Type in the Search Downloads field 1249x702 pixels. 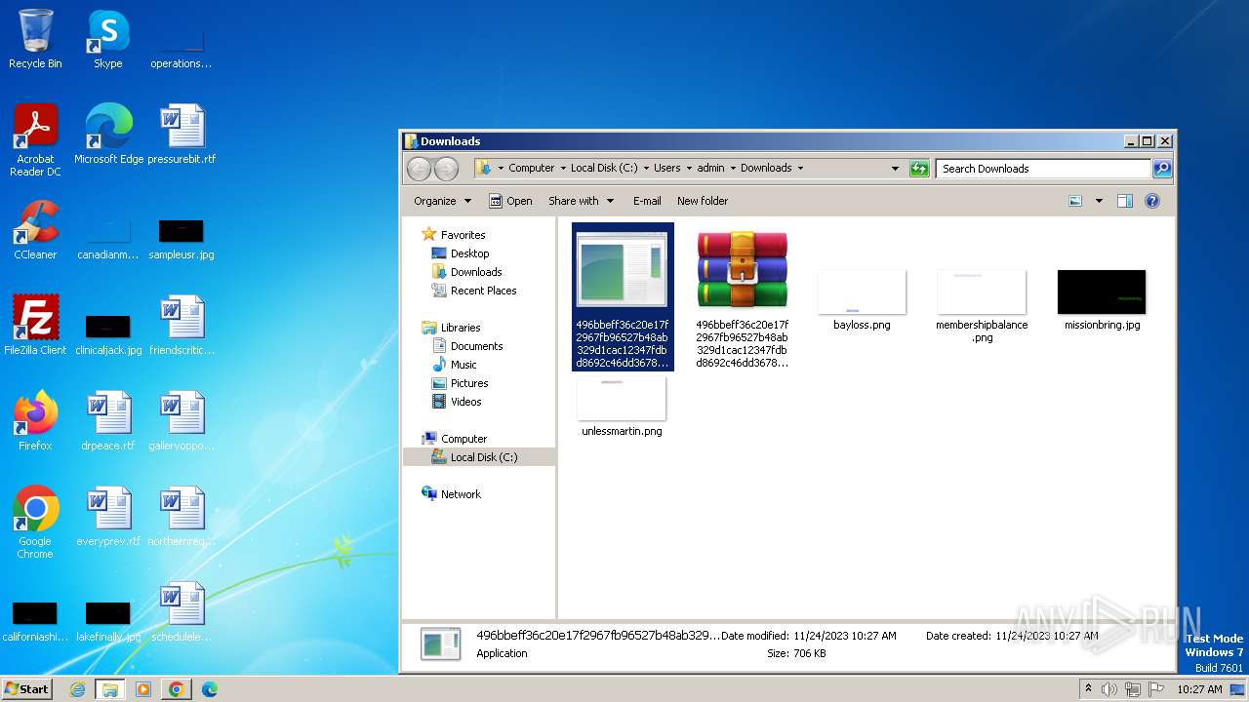(1042, 169)
